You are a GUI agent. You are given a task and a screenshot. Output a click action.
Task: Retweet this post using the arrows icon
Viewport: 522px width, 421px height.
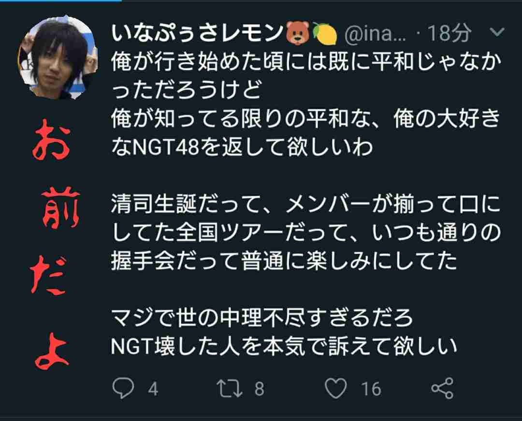tap(230, 388)
